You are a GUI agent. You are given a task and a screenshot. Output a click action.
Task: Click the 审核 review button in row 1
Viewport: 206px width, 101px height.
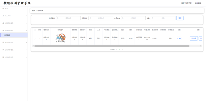[179, 38]
